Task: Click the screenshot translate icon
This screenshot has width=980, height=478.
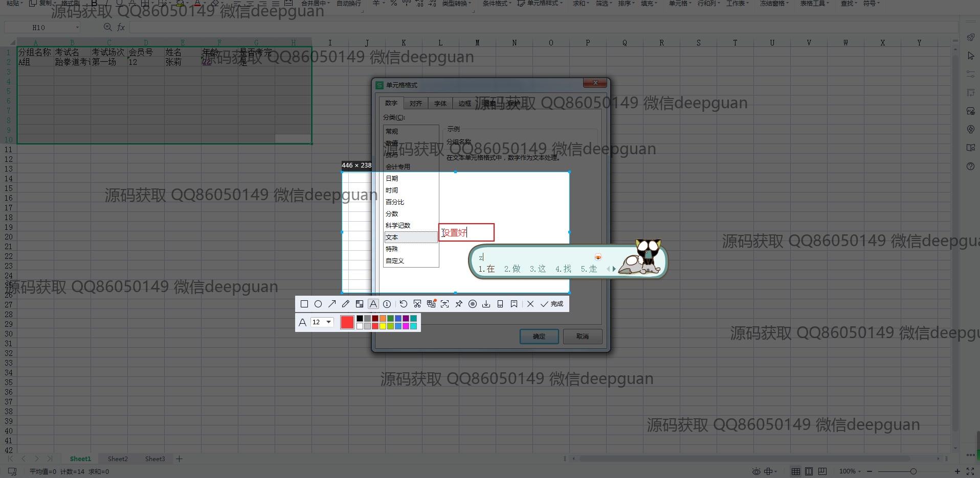Action: [431, 304]
